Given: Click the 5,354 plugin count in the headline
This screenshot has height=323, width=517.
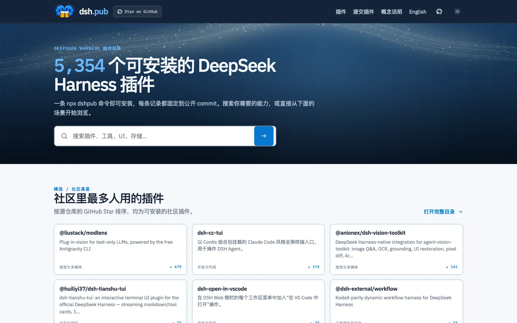Looking at the screenshot, I should pos(79,66).
